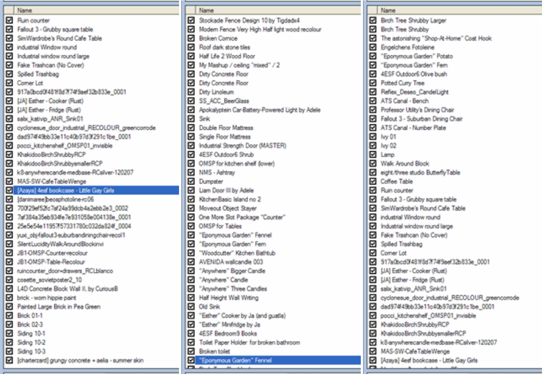Toggle the Dumpster row checkbox
Viewport: 542px width, 374px height.
coord(191,181)
